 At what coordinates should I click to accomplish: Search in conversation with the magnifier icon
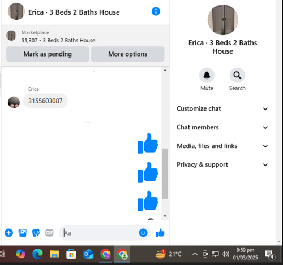click(x=237, y=75)
